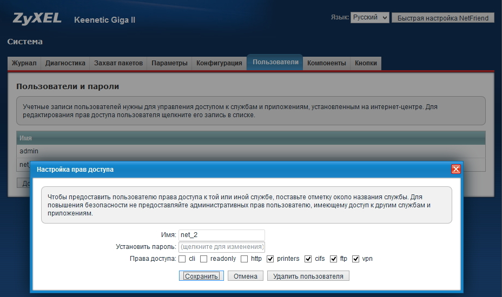Disable the cifs access checkbox
Screen dimensions: 502x297
point(308,259)
